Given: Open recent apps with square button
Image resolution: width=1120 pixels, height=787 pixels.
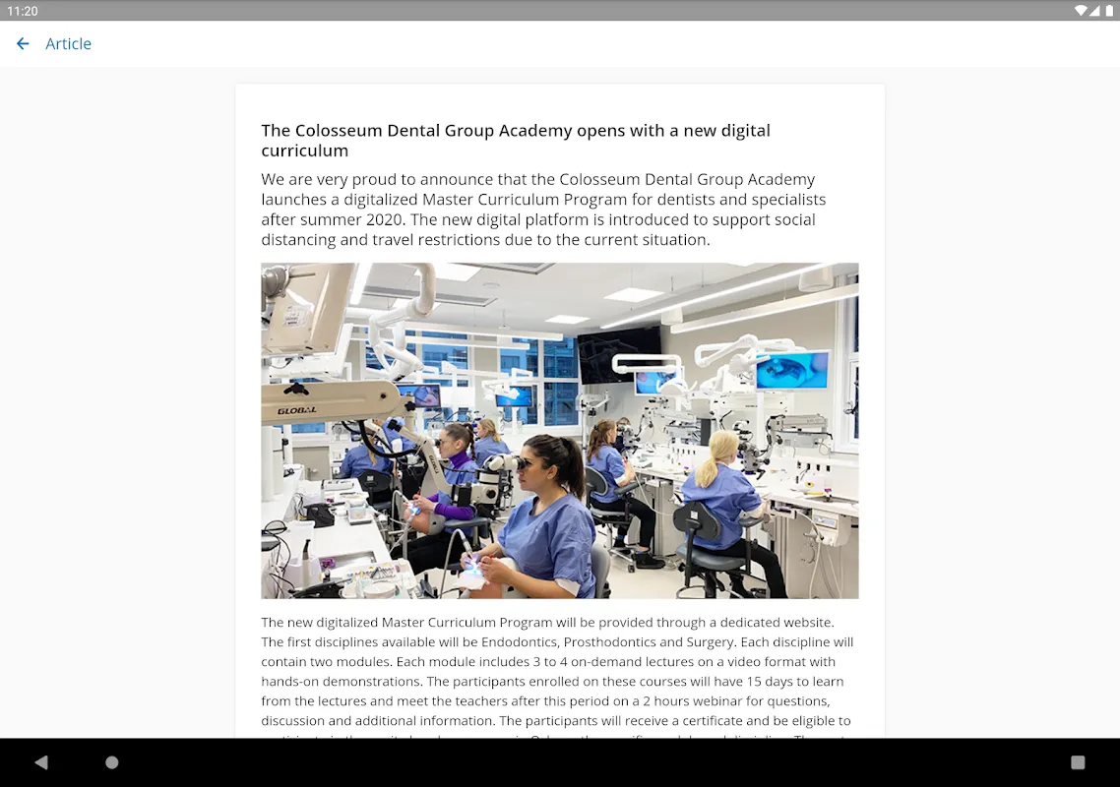Looking at the screenshot, I should 1078,762.
